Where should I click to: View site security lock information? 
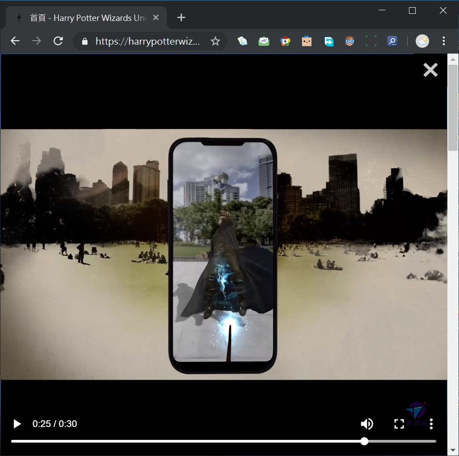tap(85, 41)
